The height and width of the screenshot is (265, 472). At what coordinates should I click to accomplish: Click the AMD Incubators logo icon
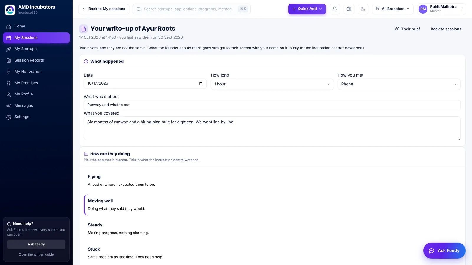tap(10, 10)
